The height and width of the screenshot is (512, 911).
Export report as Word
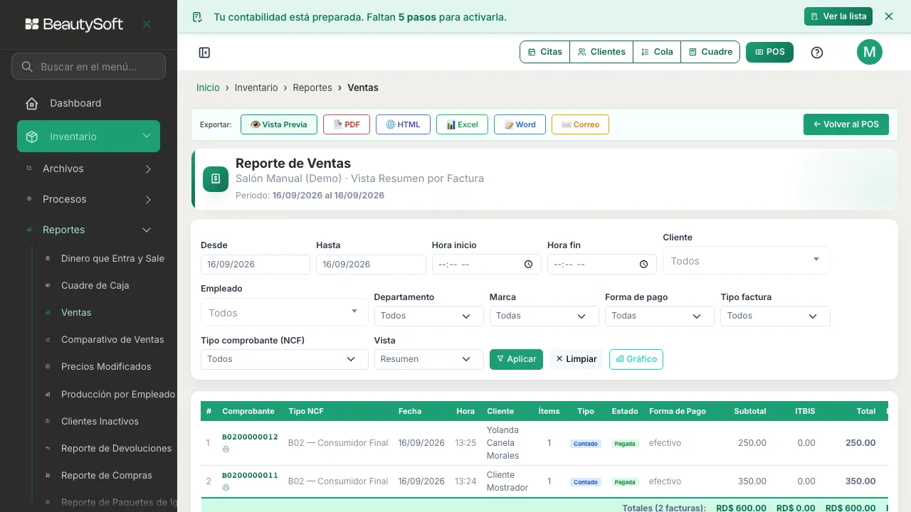point(520,124)
